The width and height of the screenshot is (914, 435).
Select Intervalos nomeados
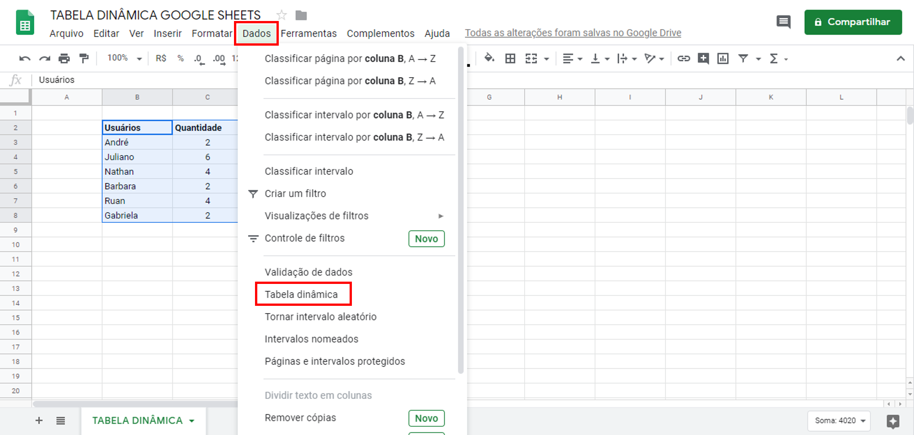311,339
